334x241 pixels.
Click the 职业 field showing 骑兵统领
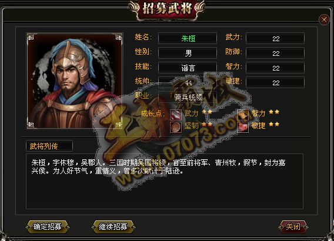(x=188, y=98)
